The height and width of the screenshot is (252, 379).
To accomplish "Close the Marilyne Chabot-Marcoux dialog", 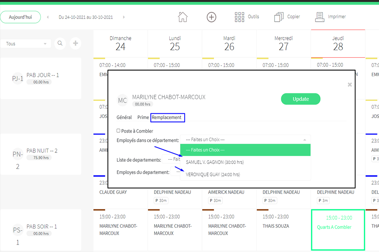I will 350,85.
